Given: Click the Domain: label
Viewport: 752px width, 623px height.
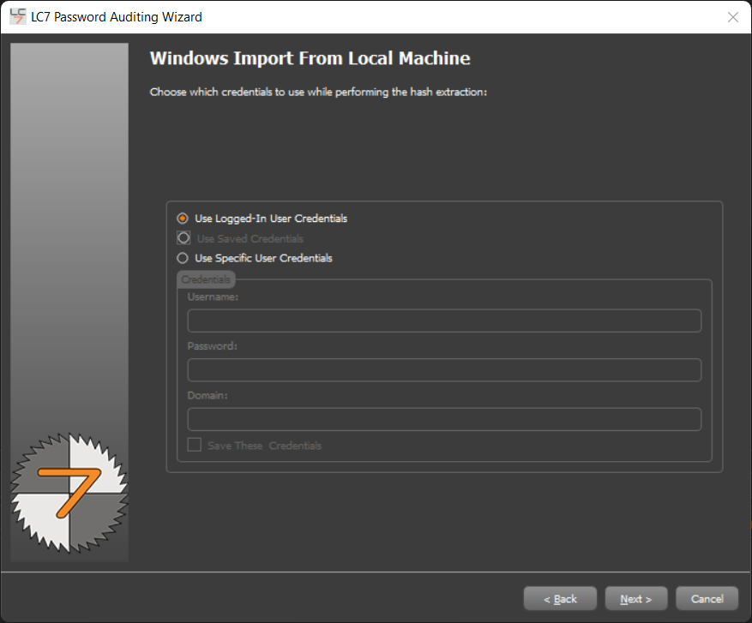Looking at the screenshot, I should 208,395.
